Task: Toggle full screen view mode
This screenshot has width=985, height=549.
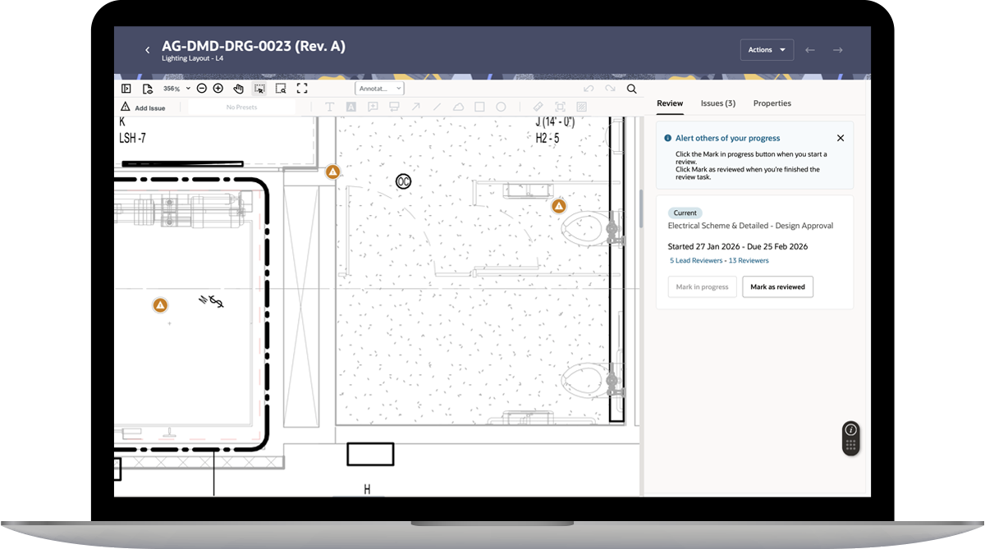Action: point(302,88)
